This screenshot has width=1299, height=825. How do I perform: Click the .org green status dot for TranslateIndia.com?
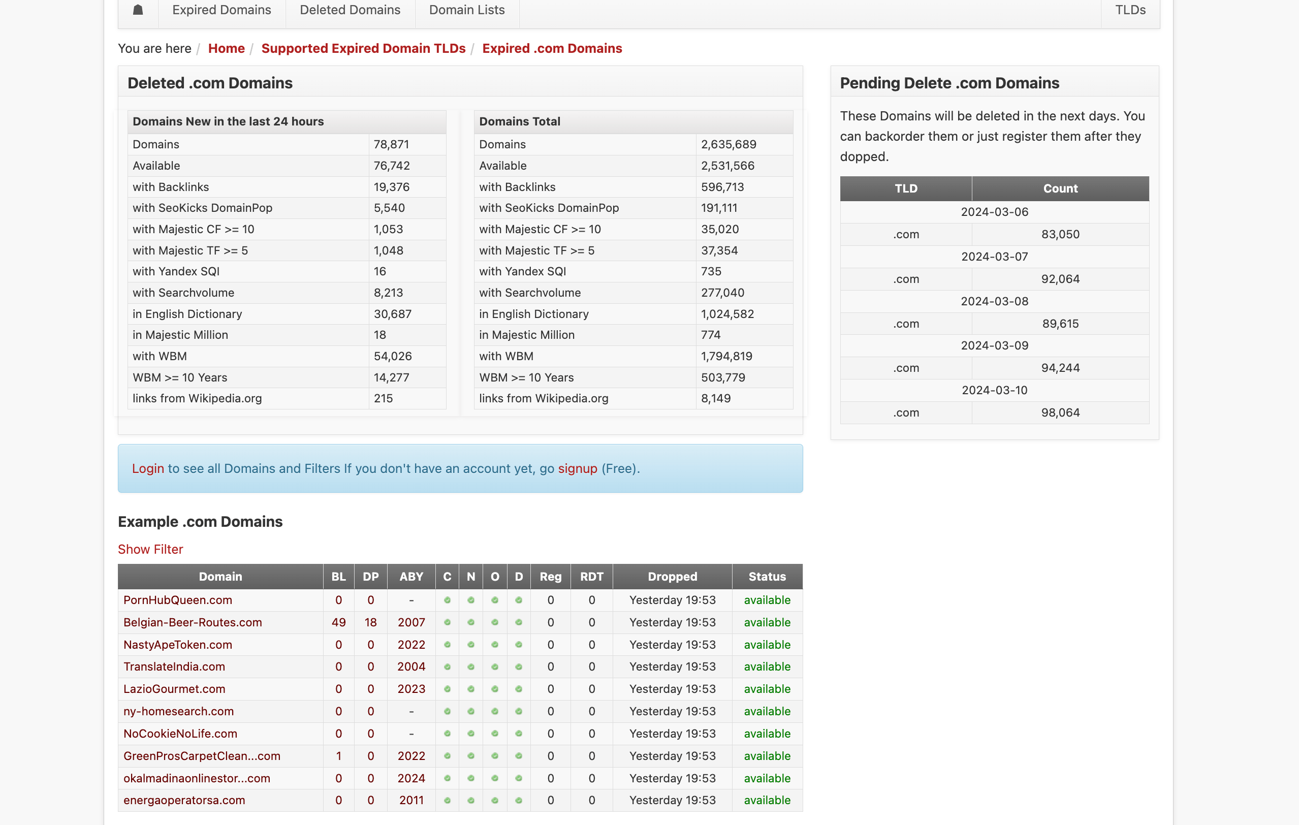tap(495, 667)
